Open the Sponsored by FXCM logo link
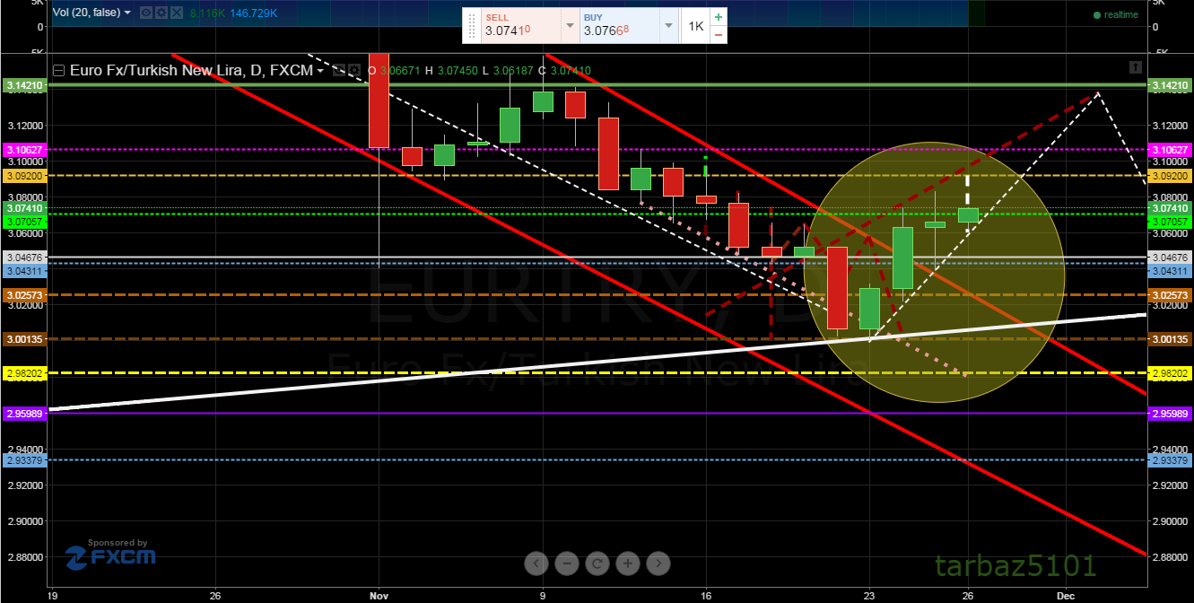 click(109, 554)
